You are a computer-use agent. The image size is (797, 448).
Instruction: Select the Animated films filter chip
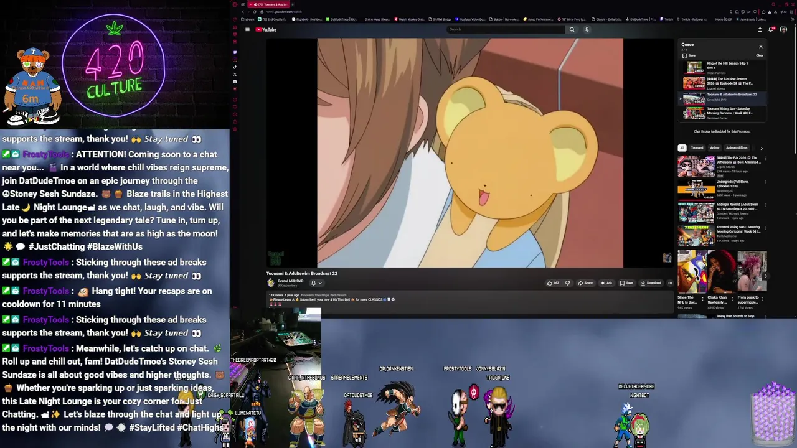tap(737, 148)
